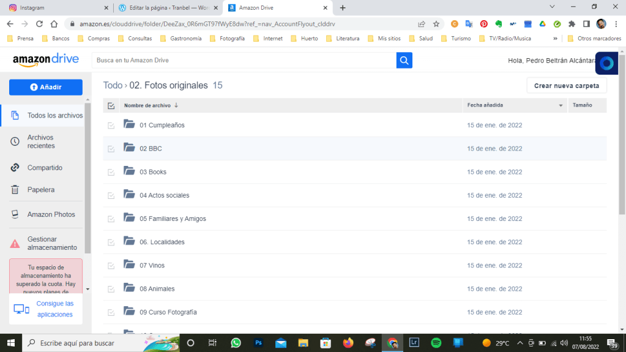Open Amazon Photos from sidebar
The image size is (626, 352).
pos(51,214)
